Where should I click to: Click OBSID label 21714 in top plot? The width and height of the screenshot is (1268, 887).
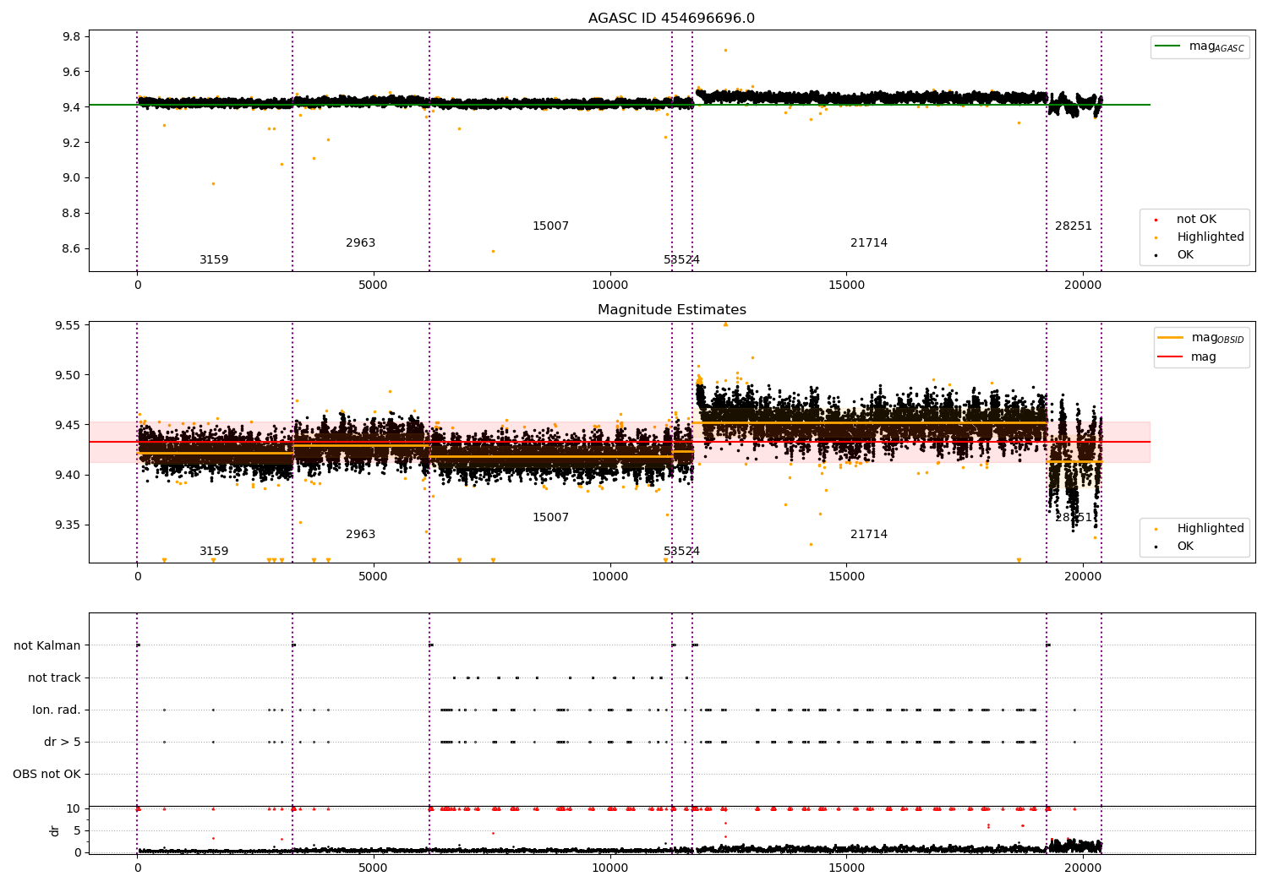pyautogui.click(x=869, y=243)
